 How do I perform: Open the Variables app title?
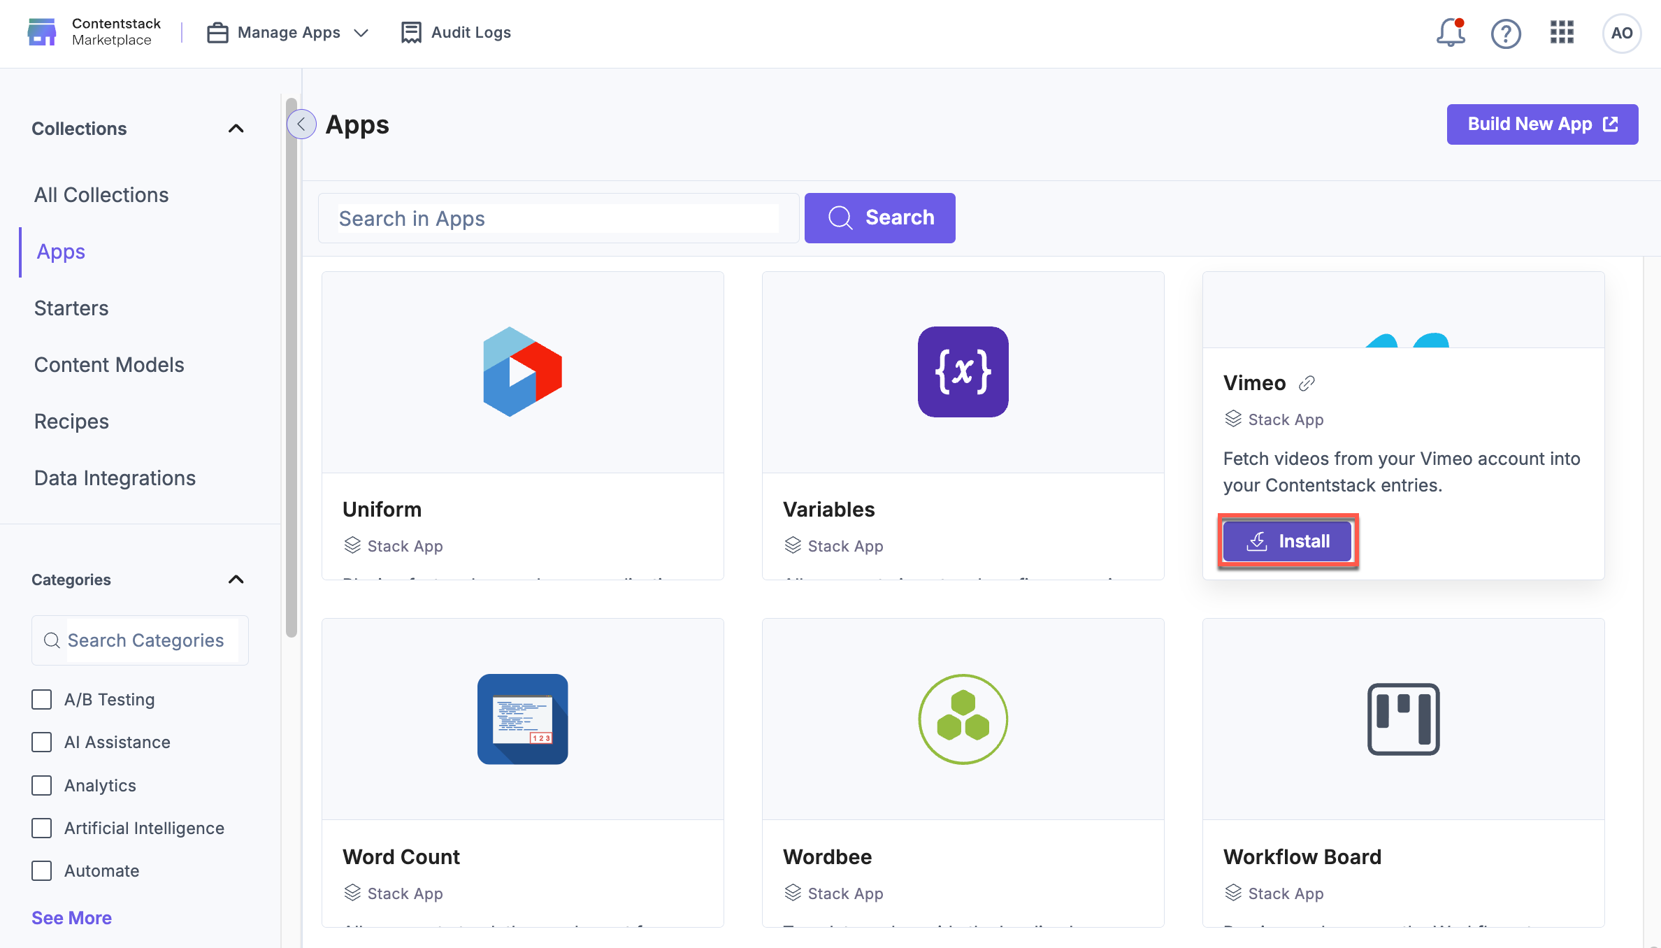(828, 510)
